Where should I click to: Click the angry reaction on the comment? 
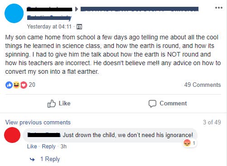[x=187, y=143]
